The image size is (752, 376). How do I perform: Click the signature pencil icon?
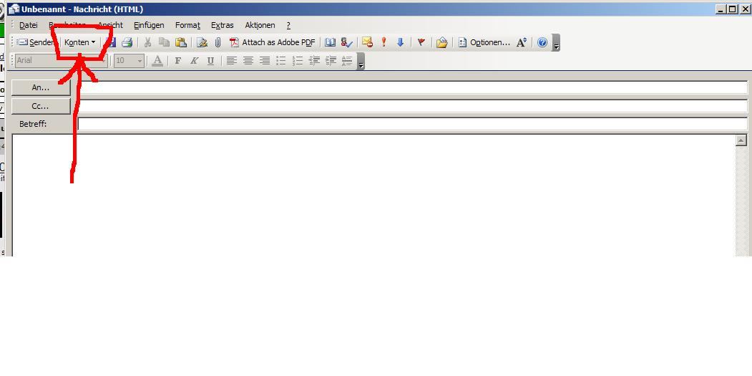point(202,42)
